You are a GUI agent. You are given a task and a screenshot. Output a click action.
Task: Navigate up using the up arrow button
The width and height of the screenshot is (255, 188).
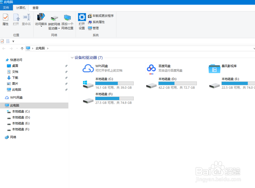tap(22, 48)
